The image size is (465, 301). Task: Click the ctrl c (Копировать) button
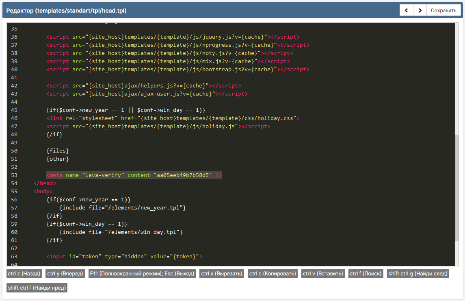273,273
